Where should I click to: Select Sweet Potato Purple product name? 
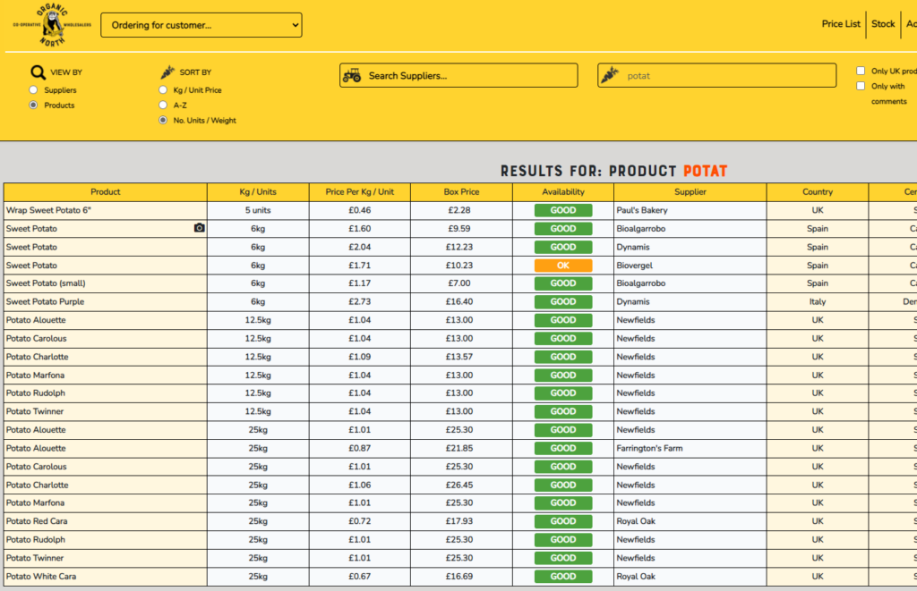click(x=45, y=302)
